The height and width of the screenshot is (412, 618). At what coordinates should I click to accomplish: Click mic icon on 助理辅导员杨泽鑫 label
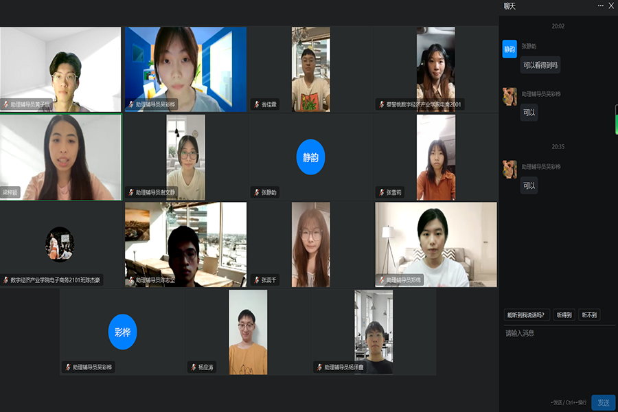(x=319, y=367)
